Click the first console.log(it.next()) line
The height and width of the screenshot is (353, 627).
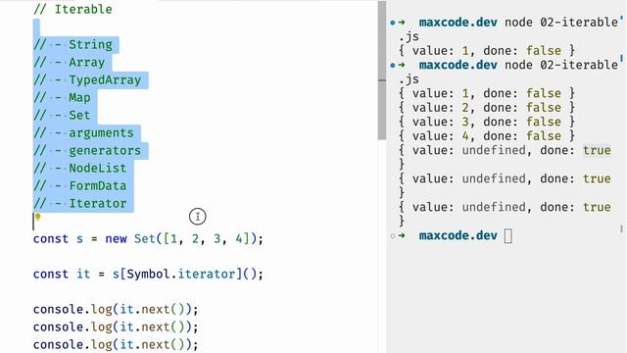click(x=116, y=309)
